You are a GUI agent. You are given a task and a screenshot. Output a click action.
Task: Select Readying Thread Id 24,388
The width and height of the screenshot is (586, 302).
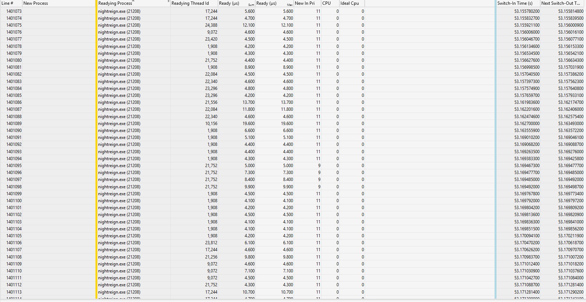[211, 25]
